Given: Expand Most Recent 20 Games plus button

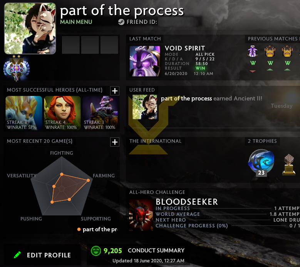Looking at the screenshot, I should click(115, 142).
